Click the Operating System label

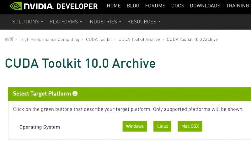pos(40,127)
